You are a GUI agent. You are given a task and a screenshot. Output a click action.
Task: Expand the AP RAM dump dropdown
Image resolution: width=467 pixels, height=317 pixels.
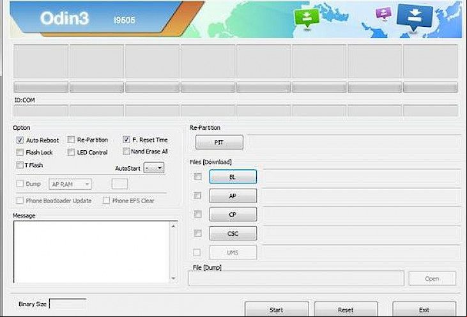coord(70,184)
